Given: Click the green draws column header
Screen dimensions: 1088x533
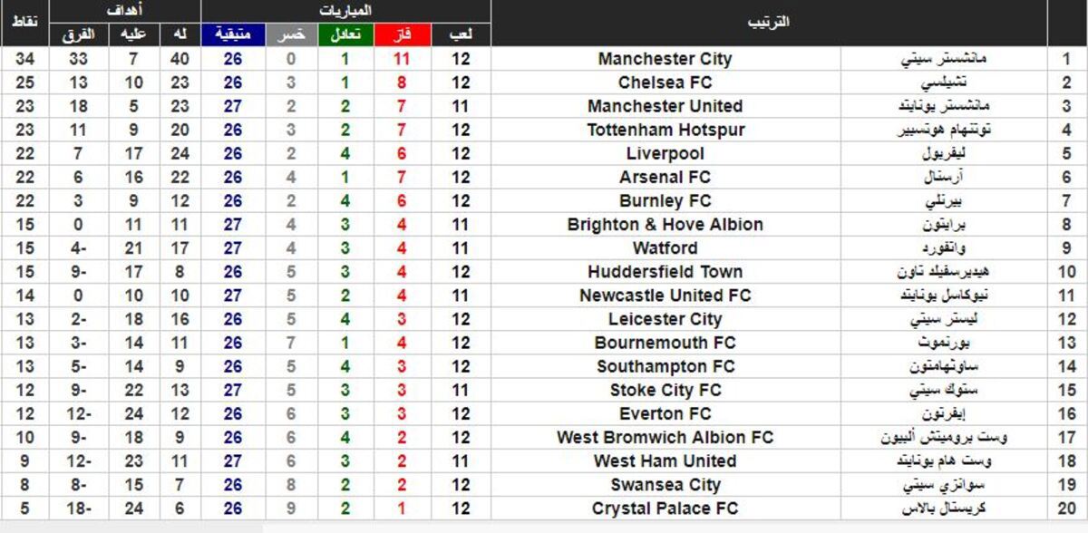Looking at the screenshot, I should [x=346, y=35].
